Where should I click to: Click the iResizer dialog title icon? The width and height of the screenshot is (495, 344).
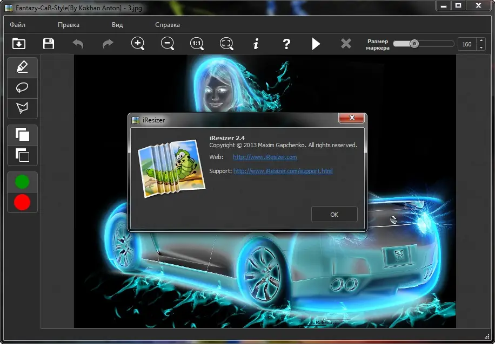pos(136,120)
